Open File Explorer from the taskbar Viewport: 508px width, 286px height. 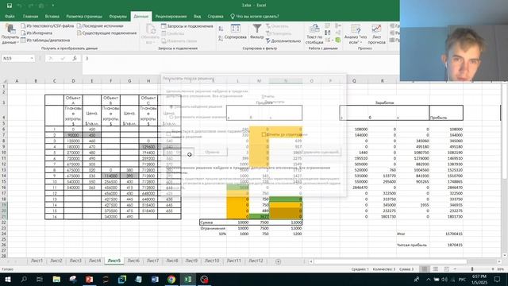click(56, 279)
